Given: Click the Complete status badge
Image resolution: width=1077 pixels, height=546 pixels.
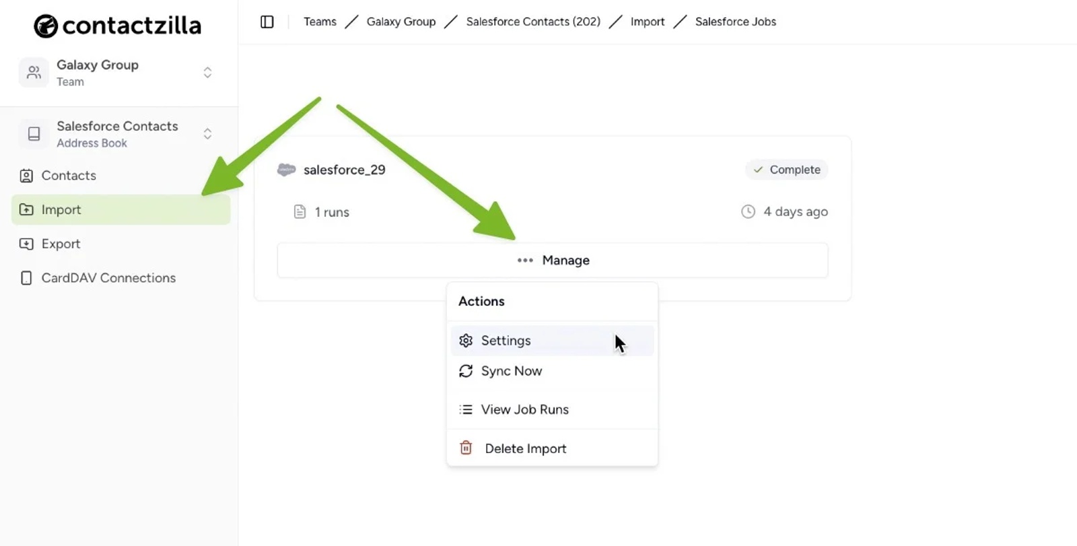Looking at the screenshot, I should pos(786,170).
